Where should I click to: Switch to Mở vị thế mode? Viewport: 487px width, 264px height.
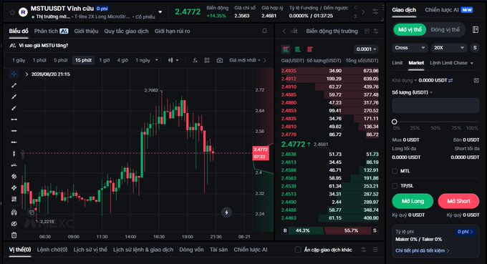pyautogui.click(x=410, y=29)
